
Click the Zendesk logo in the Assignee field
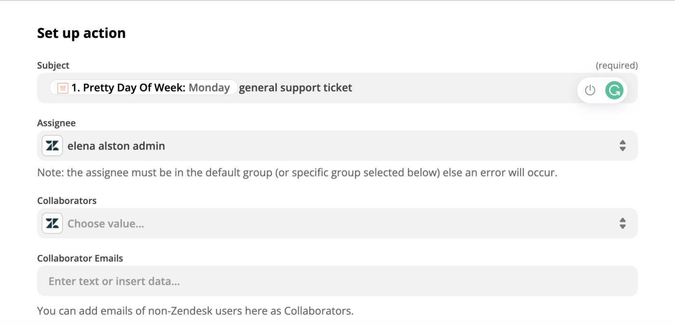52,146
